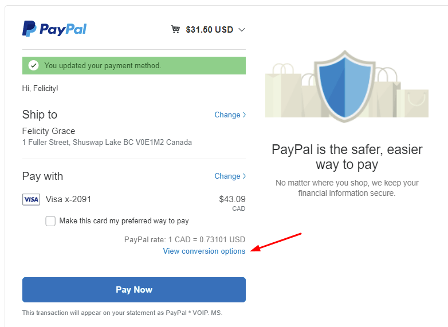Click the Fuller Street shipping address text
The width and height of the screenshot is (448, 327).
click(107, 142)
